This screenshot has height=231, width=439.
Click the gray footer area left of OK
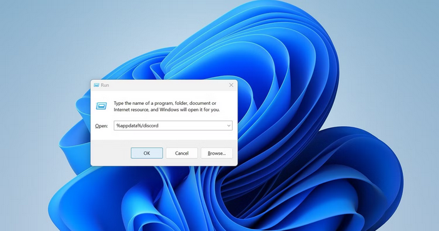click(111, 153)
